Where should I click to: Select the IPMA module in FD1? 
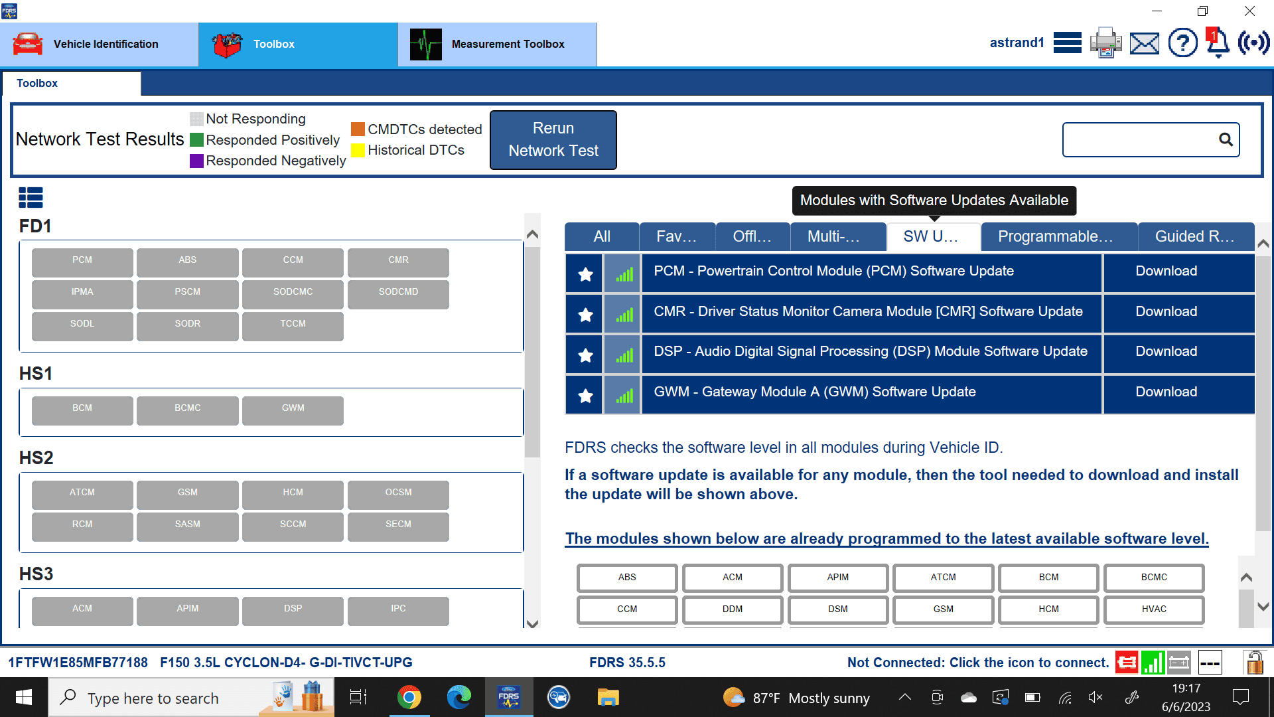tap(82, 294)
